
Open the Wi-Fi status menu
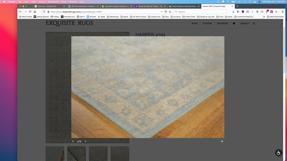tap(239, 2)
